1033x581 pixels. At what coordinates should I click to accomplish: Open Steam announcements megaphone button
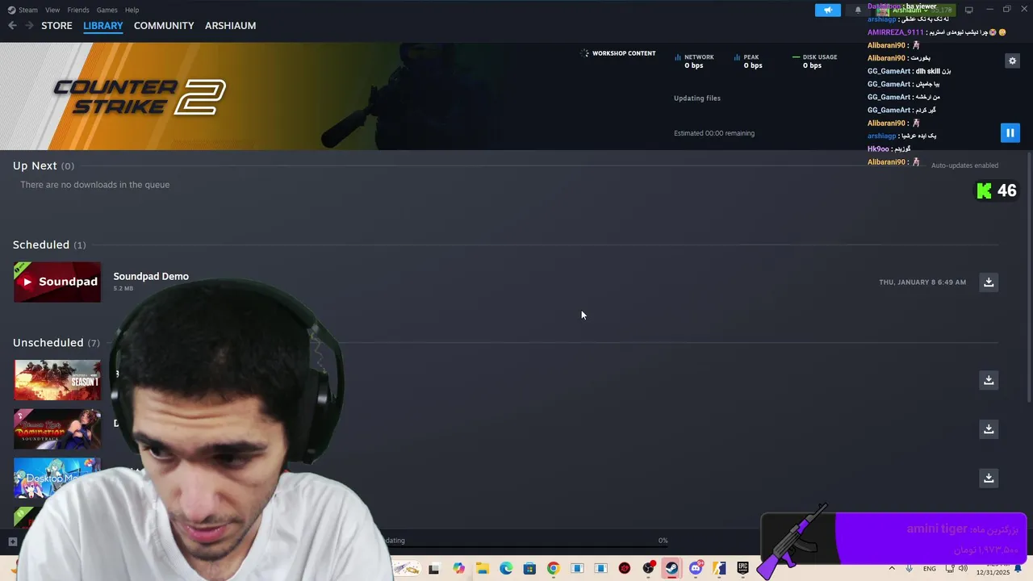tap(827, 10)
